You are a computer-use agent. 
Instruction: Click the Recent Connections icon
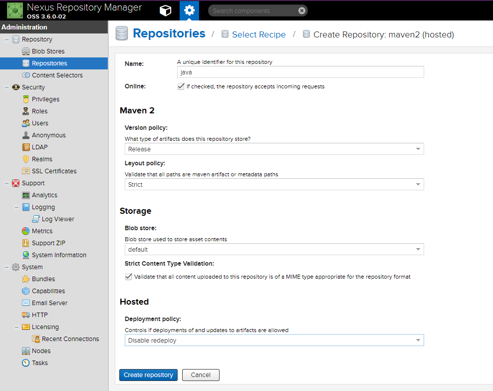point(36,339)
